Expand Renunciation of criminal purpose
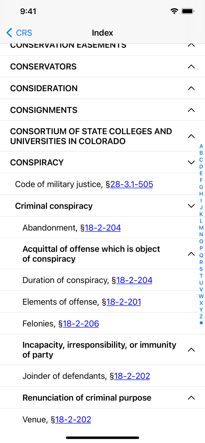 point(191,398)
